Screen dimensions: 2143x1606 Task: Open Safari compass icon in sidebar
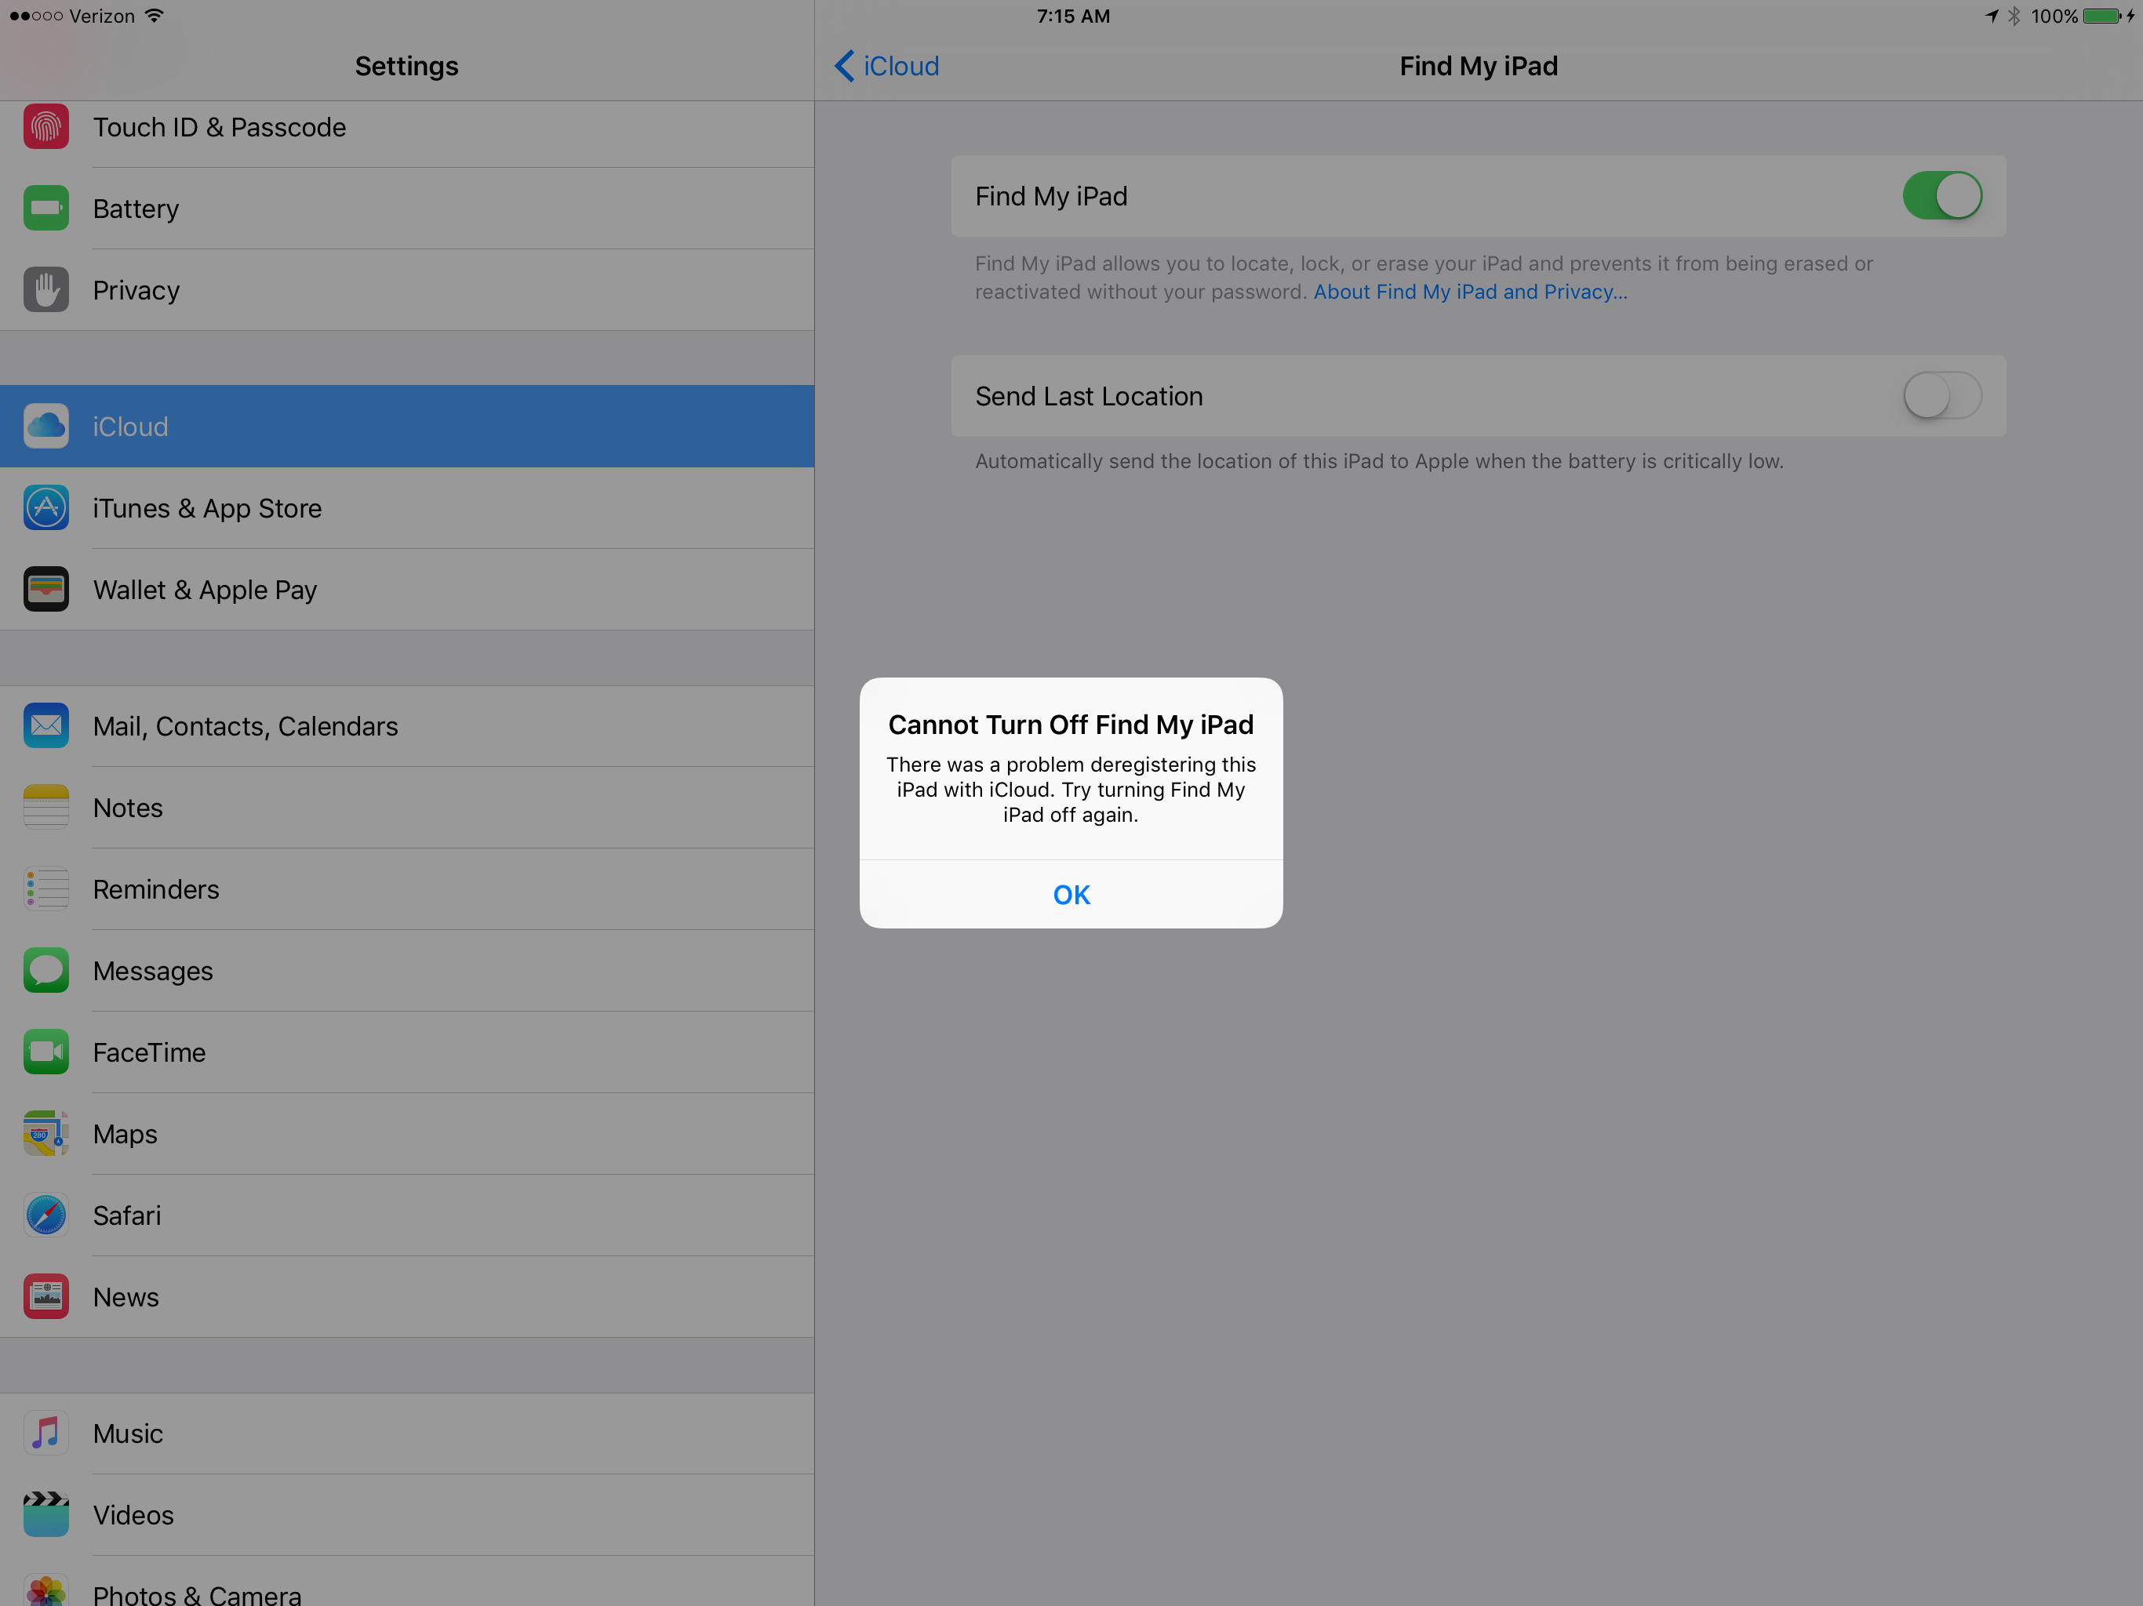pyautogui.click(x=45, y=1215)
